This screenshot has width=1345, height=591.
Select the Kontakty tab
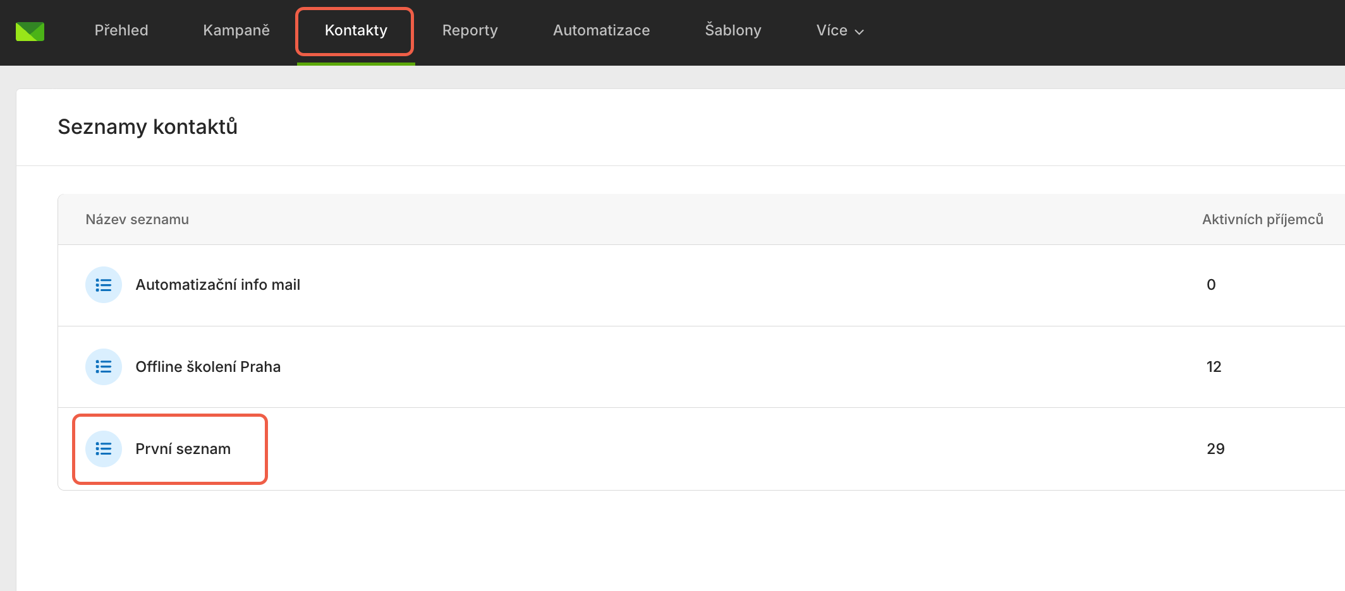[356, 30]
